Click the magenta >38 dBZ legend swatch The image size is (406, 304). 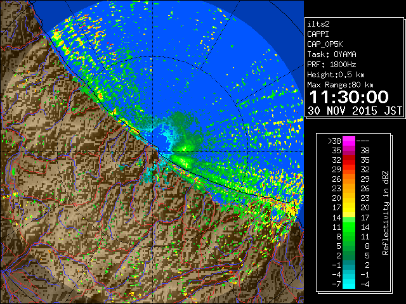(x=349, y=141)
